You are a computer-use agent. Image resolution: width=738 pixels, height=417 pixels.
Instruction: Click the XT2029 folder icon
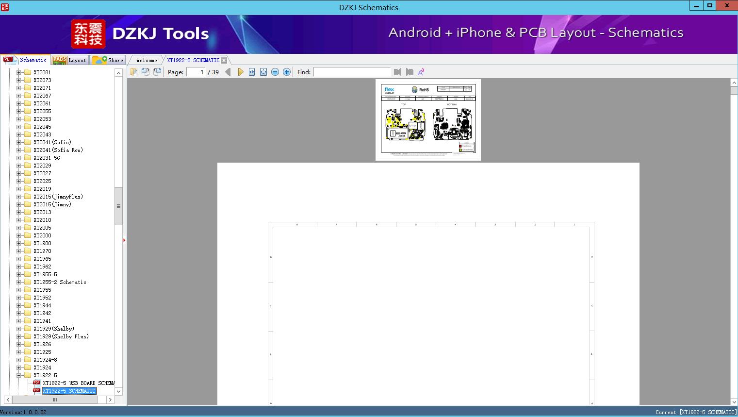point(28,166)
